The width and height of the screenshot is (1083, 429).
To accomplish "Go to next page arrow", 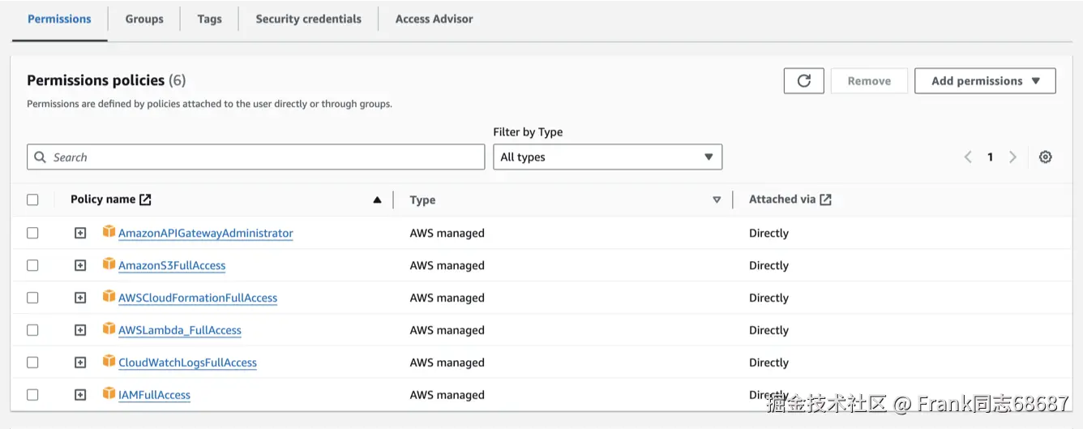I will [x=1012, y=157].
